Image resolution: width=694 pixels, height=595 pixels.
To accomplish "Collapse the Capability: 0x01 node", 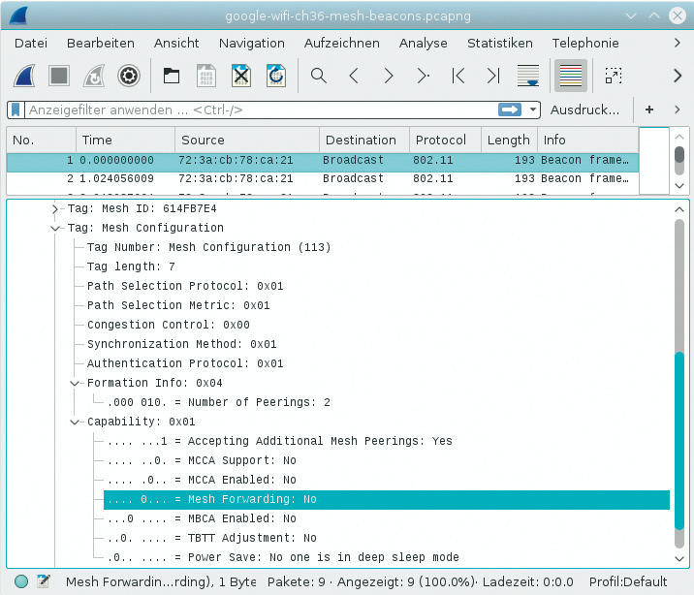I will (75, 423).
